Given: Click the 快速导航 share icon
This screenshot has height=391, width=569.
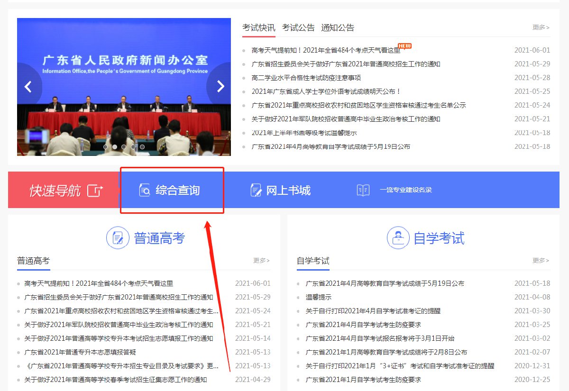Looking at the screenshot, I should (x=95, y=191).
